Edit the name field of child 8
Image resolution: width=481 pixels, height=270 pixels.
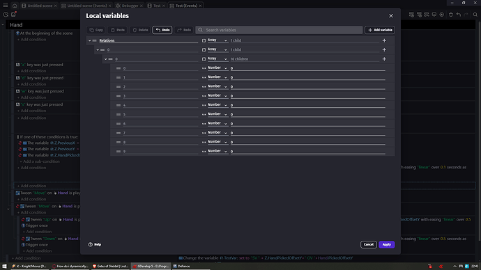tap(160, 142)
